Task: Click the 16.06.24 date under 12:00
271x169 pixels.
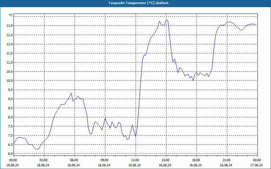Action: click(134, 165)
